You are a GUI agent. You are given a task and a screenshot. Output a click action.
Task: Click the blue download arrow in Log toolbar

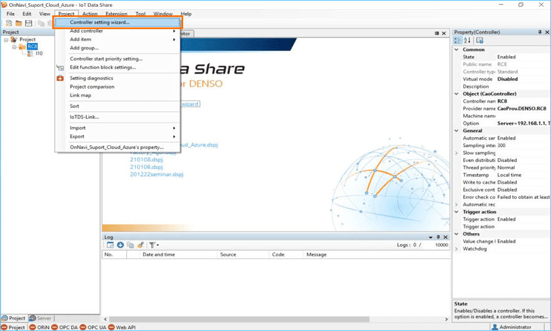tap(120, 245)
